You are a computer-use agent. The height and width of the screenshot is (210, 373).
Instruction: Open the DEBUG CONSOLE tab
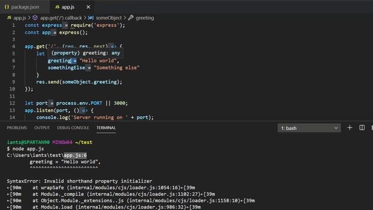73,128
